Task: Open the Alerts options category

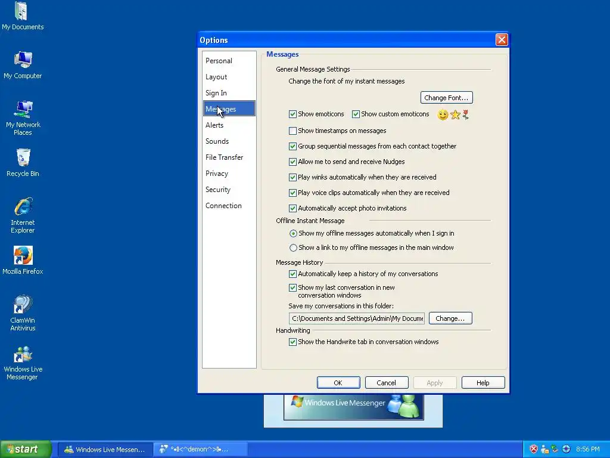Action: 229,125
